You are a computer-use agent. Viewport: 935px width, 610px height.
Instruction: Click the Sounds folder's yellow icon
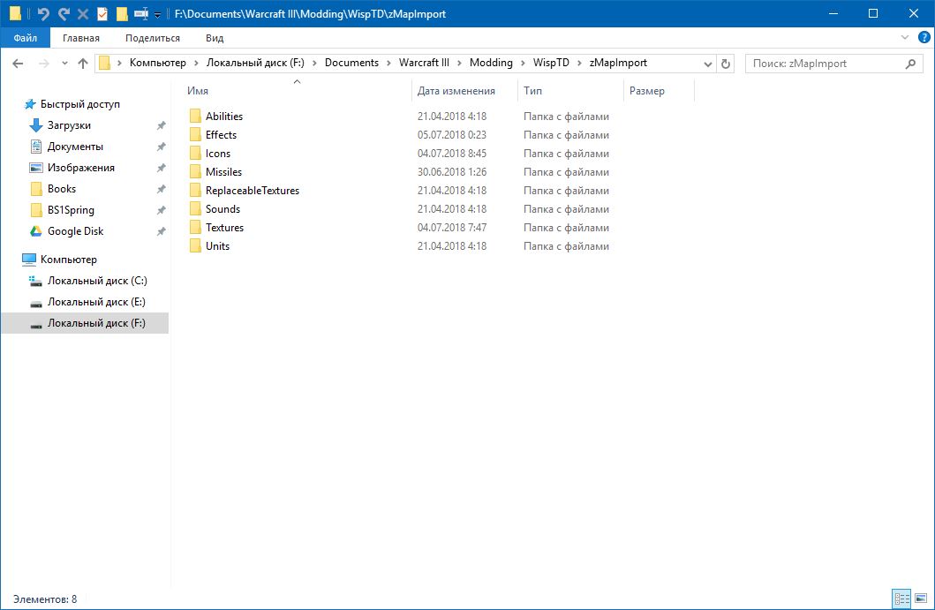pyautogui.click(x=195, y=208)
